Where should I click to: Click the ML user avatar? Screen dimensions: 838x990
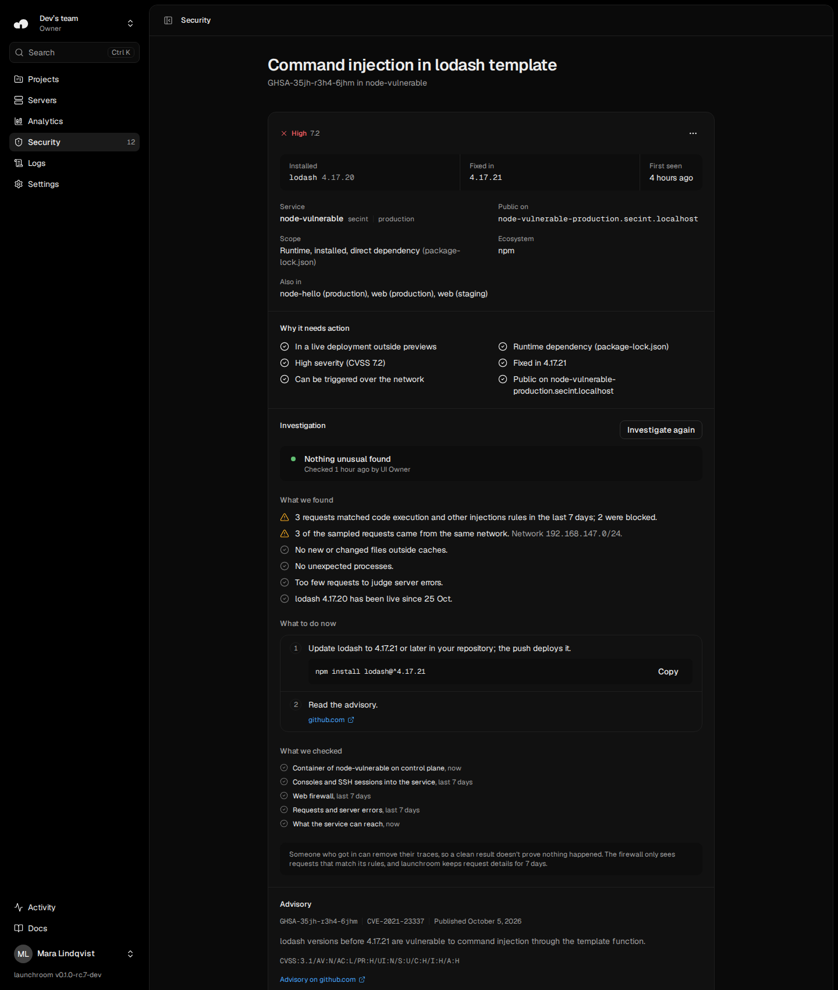23,954
